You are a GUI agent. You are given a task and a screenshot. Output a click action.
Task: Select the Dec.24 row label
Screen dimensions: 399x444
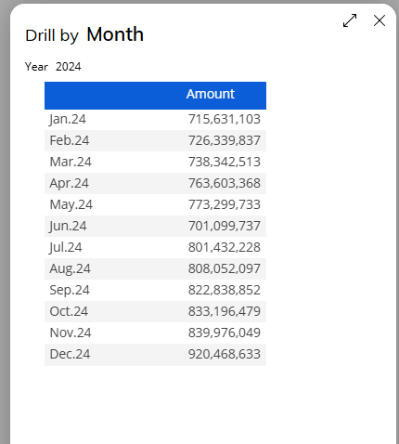pos(70,354)
